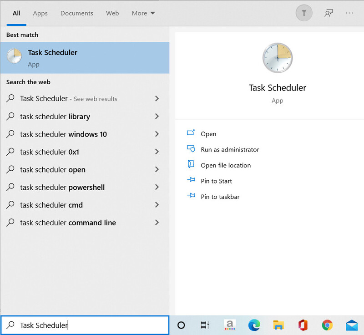Choose Pin to taskbar
Image resolution: width=364 pixels, height=335 pixels.
click(220, 197)
